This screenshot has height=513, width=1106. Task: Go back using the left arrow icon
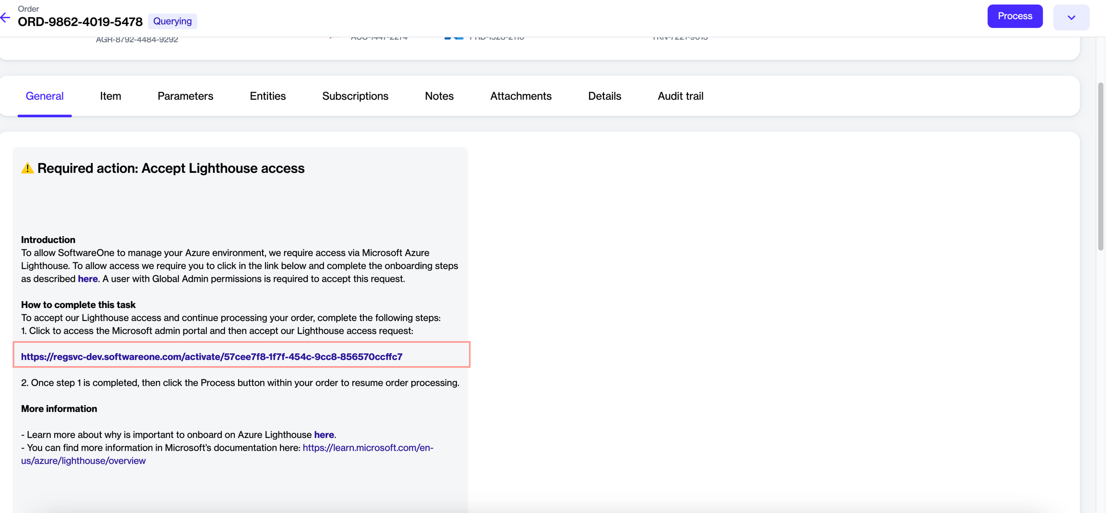(5, 18)
